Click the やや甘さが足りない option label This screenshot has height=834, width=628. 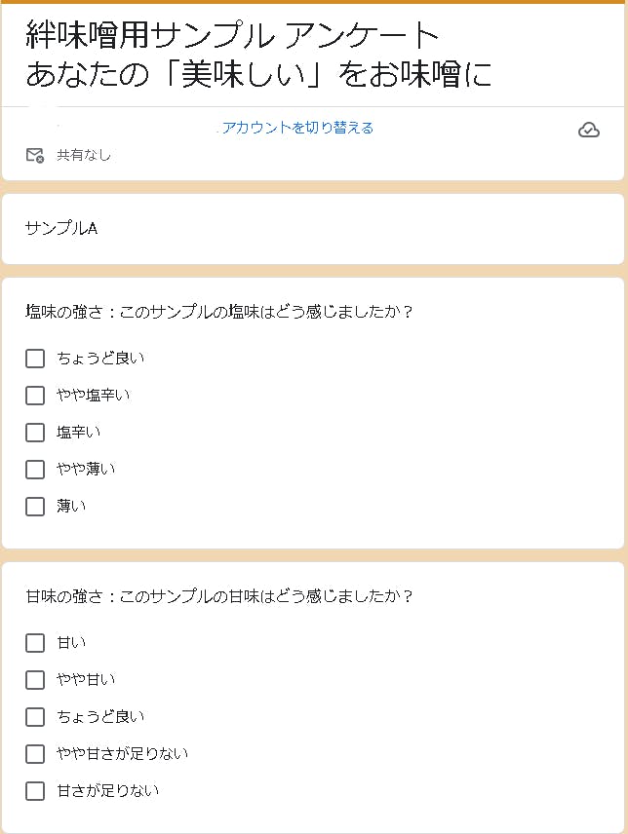(122, 754)
